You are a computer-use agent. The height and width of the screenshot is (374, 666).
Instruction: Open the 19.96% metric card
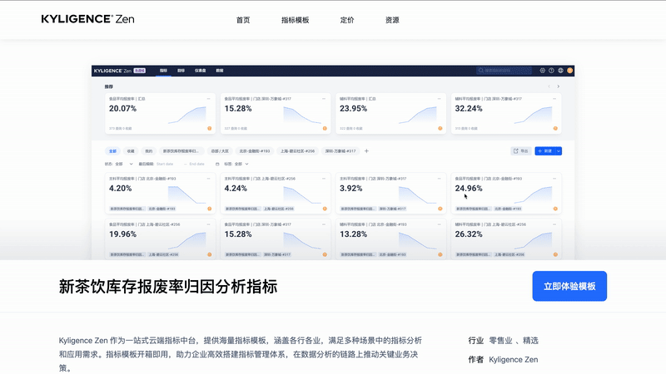pos(160,239)
